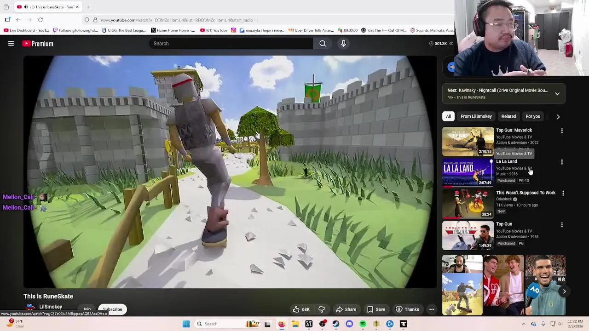The image size is (589, 331).
Task: Reload the page in the browser toolbar
Action: 40,20
